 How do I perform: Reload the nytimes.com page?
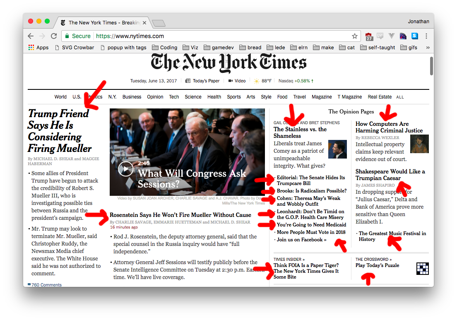[x=54, y=36]
